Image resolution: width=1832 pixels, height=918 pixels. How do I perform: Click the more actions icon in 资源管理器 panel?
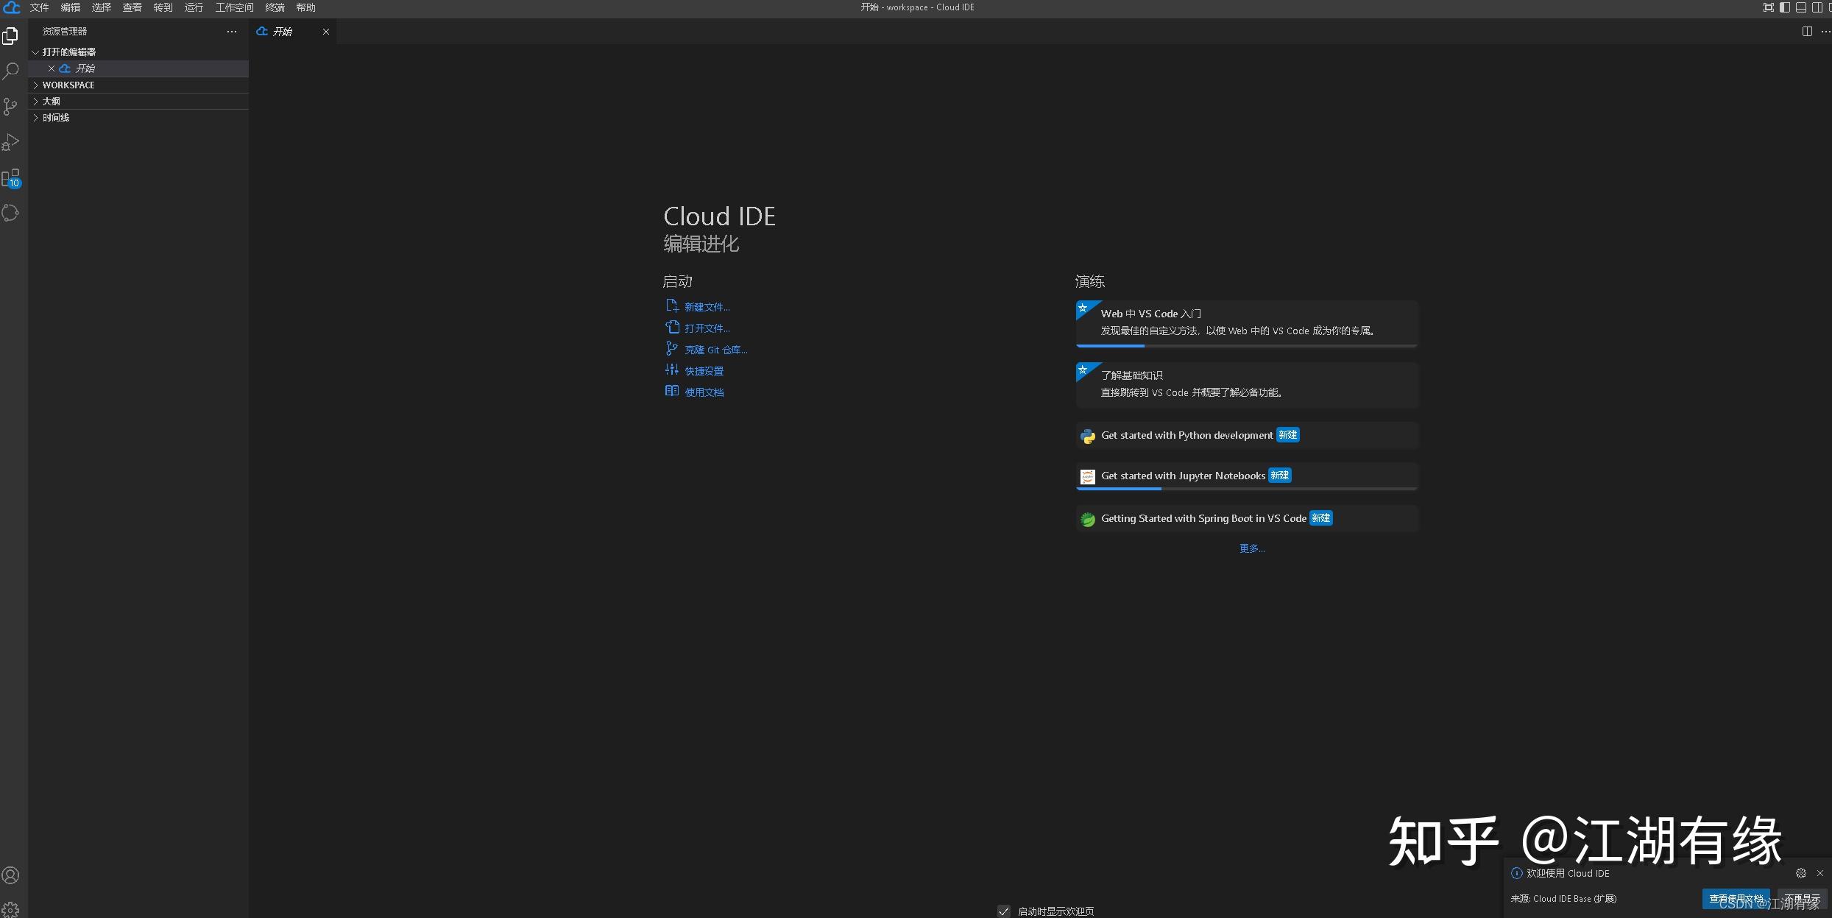(x=231, y=32)
